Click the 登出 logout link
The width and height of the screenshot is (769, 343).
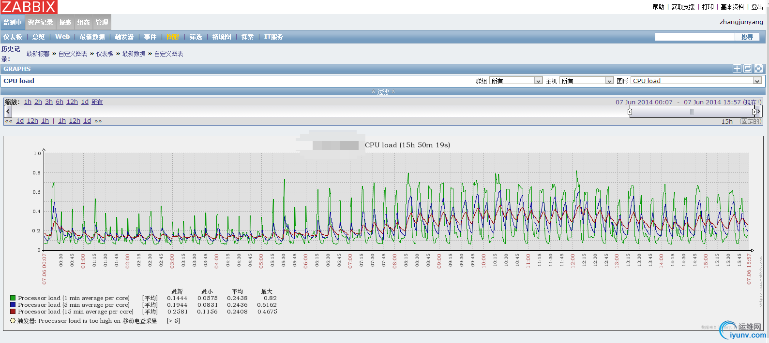[x=757, y=7]
